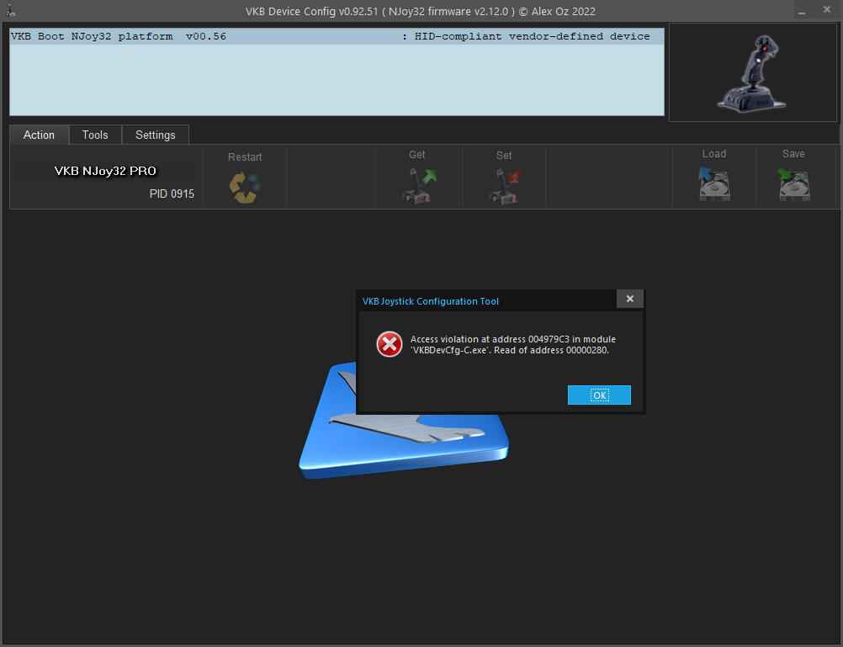
Task: Click the Restart device icon
Action: (245, 187)
